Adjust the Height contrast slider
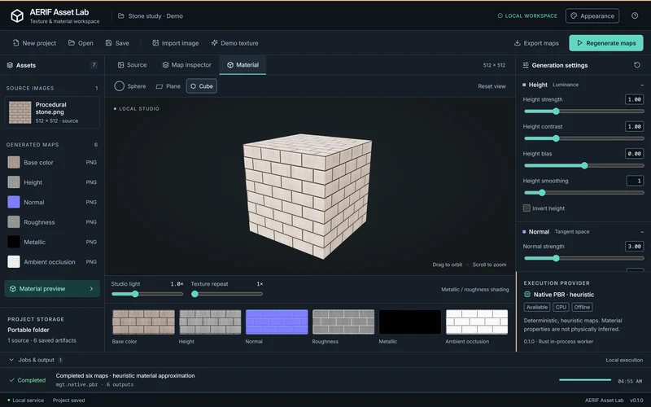Viewport: 651px width, 407px height. pos(584,138)
